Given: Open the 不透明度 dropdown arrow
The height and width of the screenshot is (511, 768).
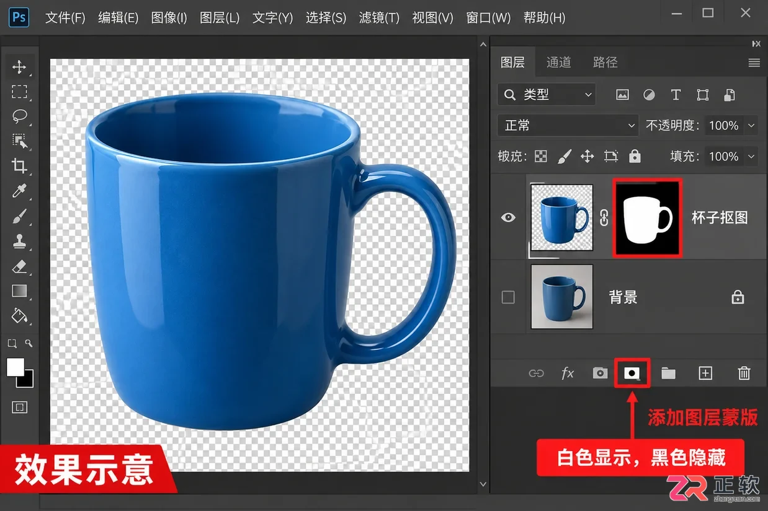Looking at the screenshot, I should (x=751, y=126).
